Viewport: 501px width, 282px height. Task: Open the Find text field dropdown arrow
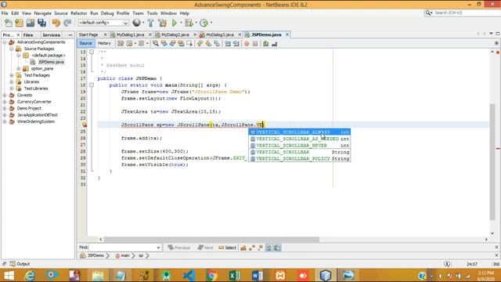click(x=158, y=248)
